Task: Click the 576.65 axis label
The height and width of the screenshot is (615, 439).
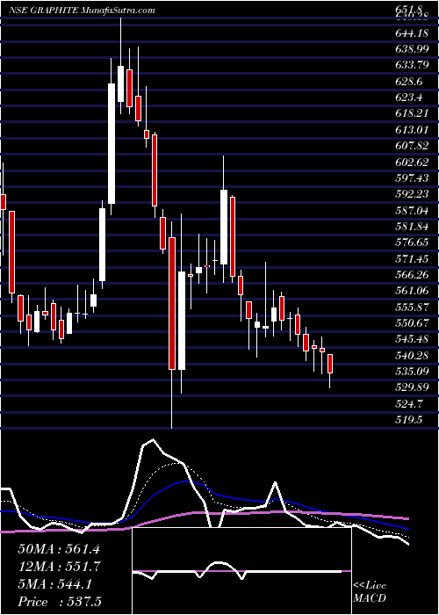Action: tap(414, 243)
